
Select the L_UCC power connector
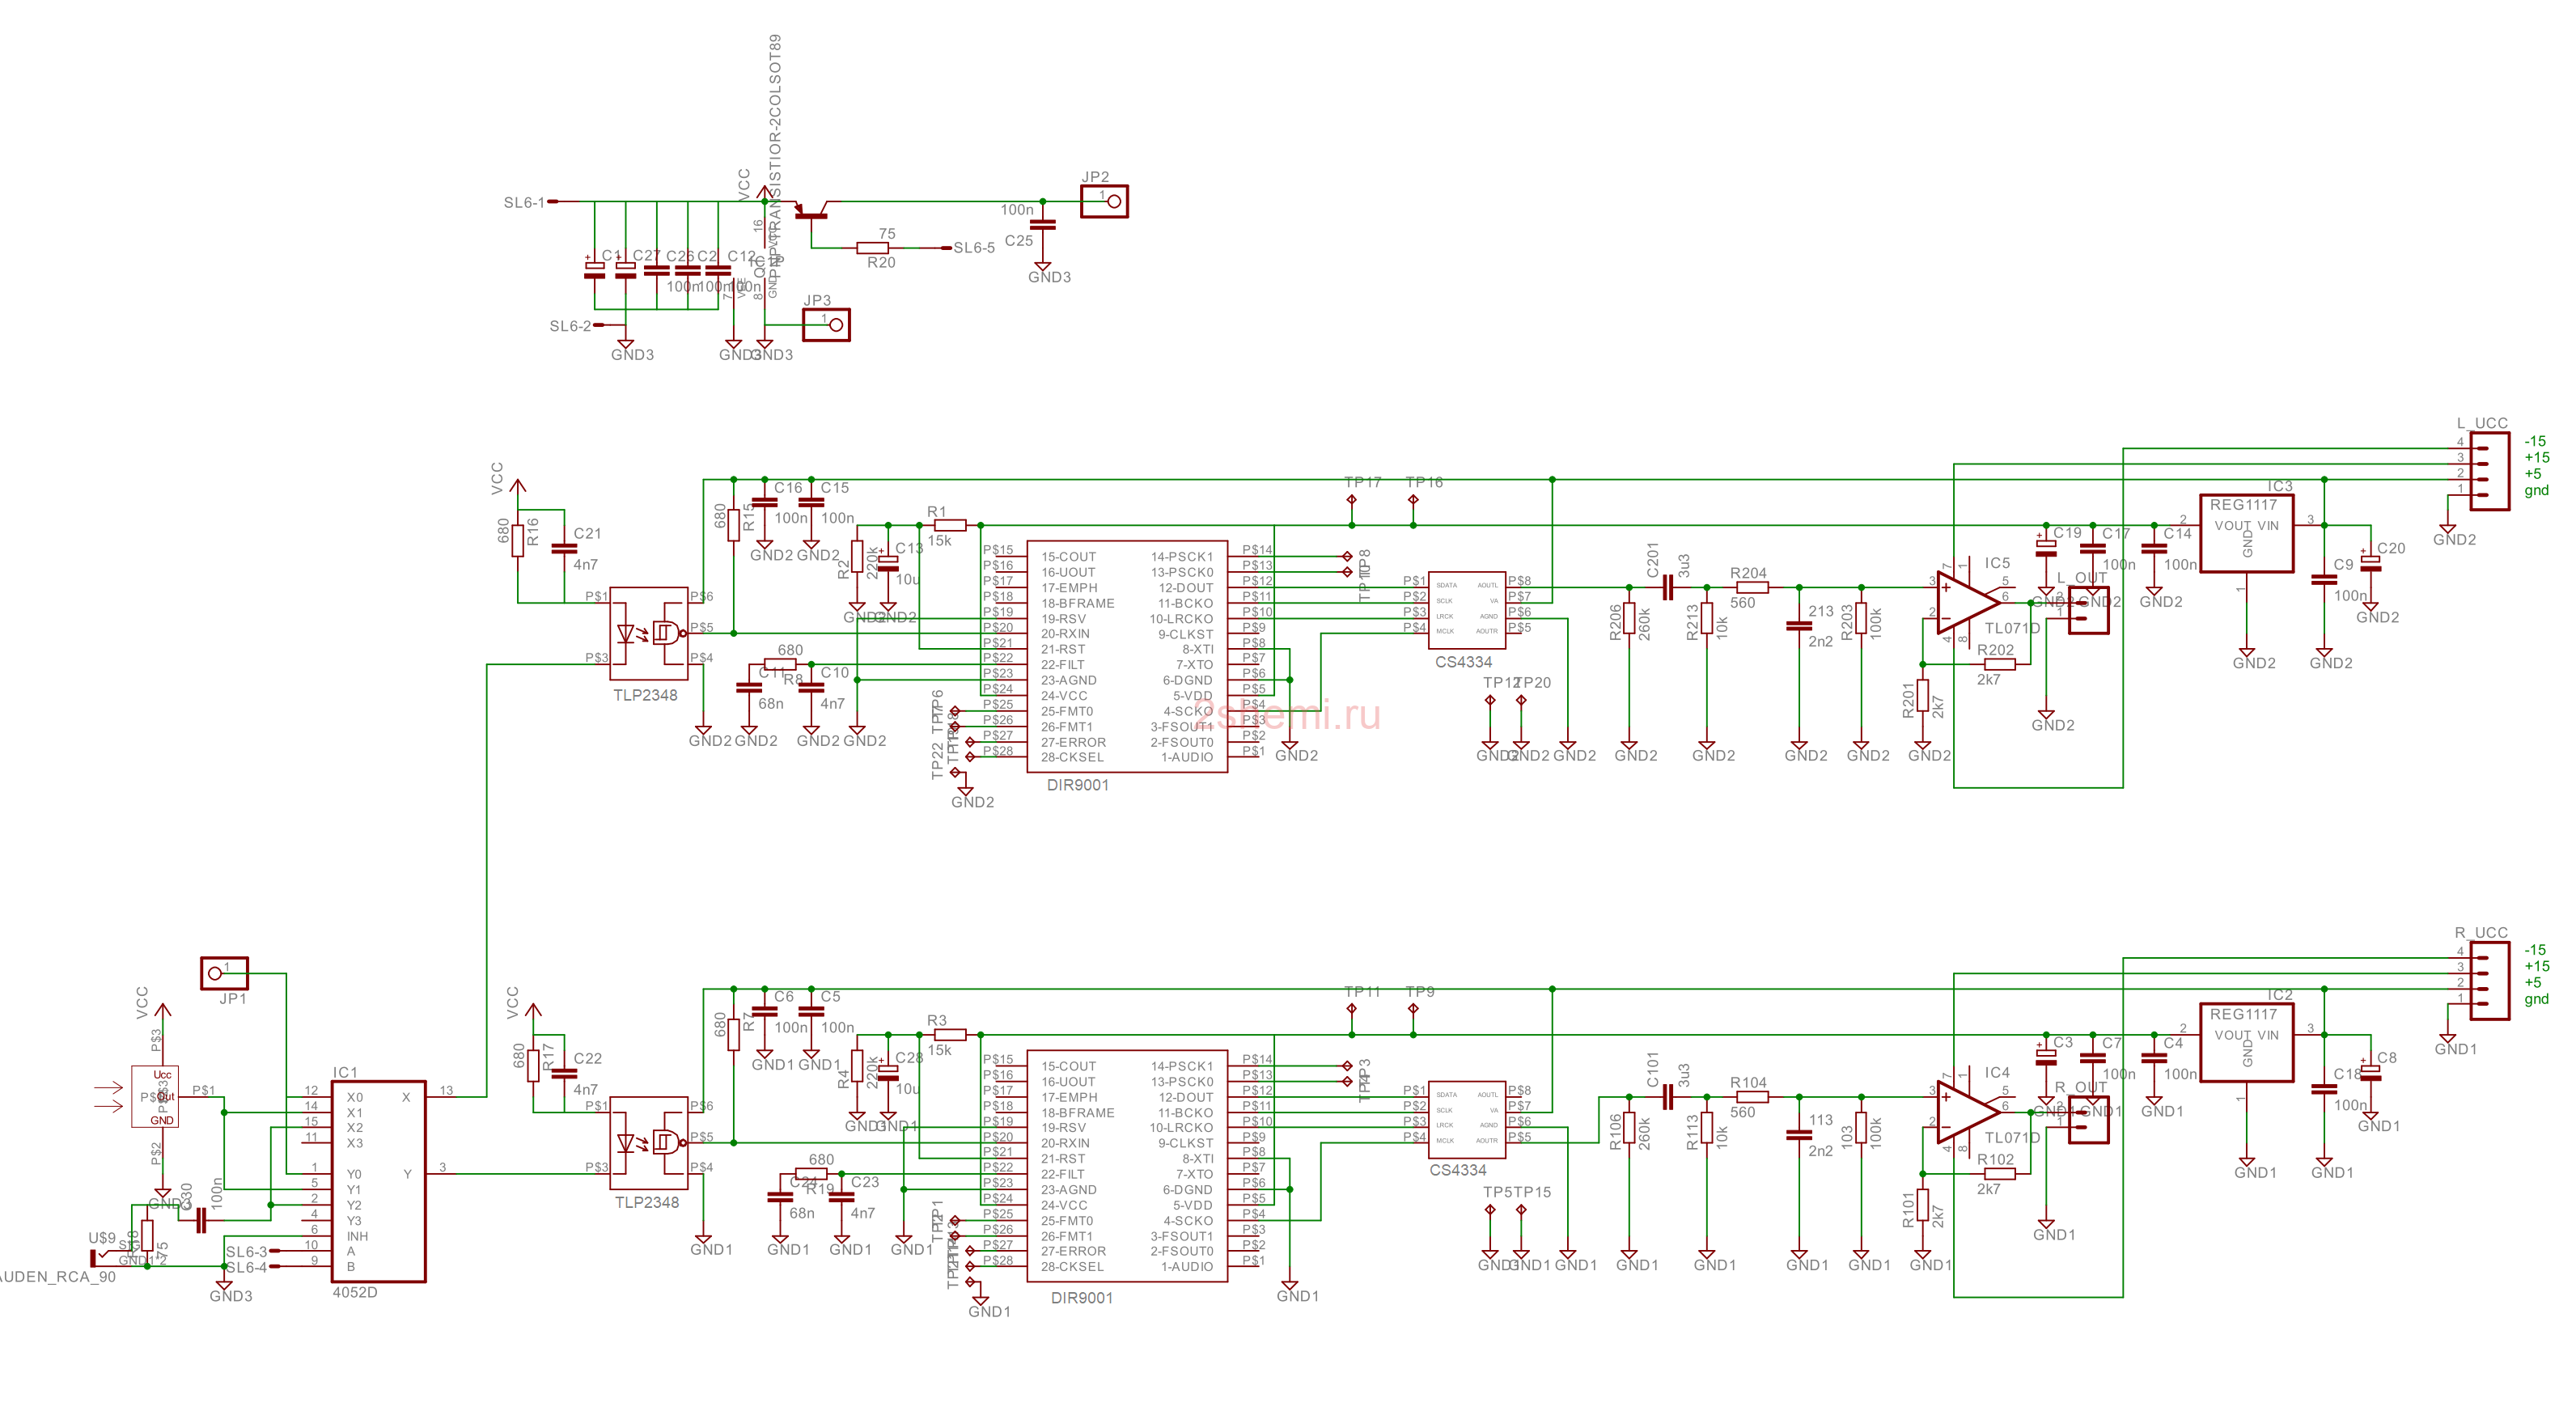tap(2489, 471)
